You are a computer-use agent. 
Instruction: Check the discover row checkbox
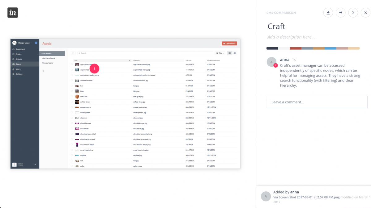point(72,118)
